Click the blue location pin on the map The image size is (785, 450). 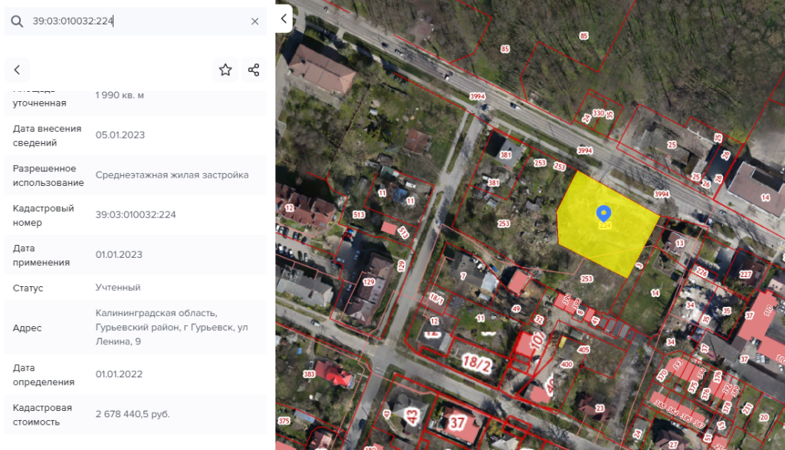(x=603, y=213)
